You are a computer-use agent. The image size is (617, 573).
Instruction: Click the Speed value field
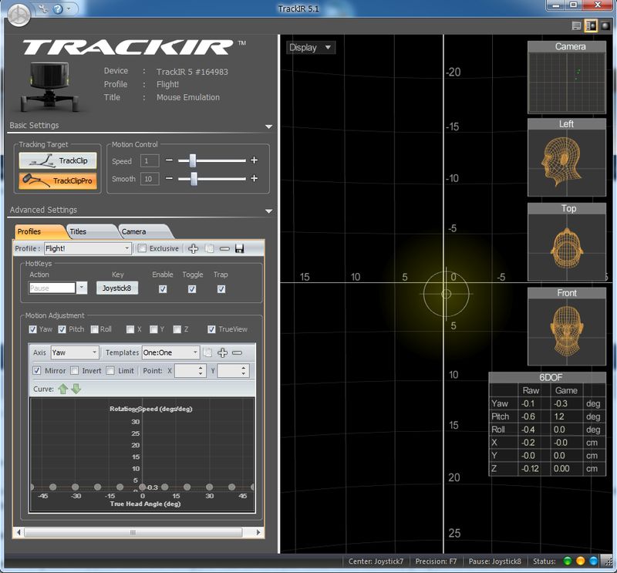pos(150,160)
